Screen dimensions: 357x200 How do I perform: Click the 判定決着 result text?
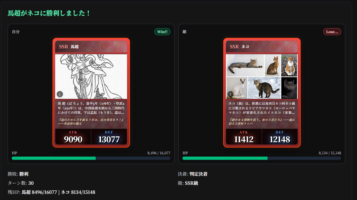click(x=198, y=174)
